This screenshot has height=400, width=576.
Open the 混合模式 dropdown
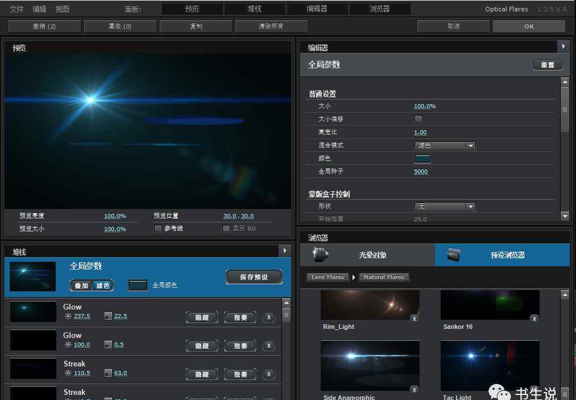pos(445,146)
